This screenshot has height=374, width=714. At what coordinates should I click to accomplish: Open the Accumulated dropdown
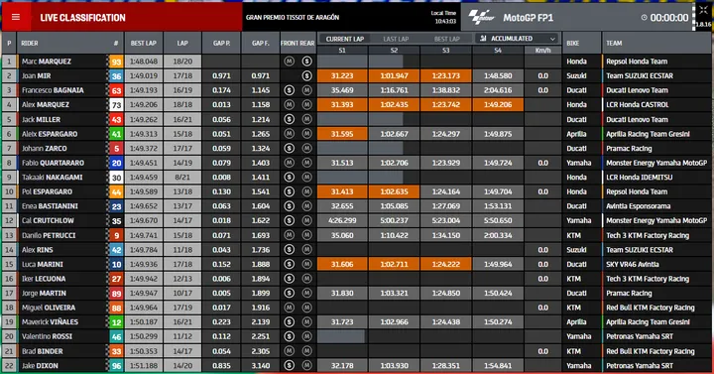click(x=518, y=39)
